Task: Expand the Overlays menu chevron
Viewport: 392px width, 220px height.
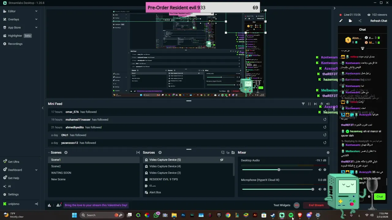Action: 36,19
